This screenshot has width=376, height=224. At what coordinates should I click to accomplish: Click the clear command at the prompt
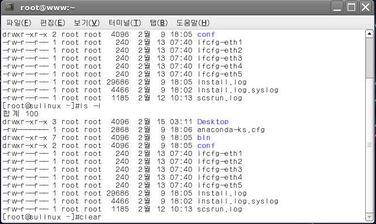pos(90,217)
